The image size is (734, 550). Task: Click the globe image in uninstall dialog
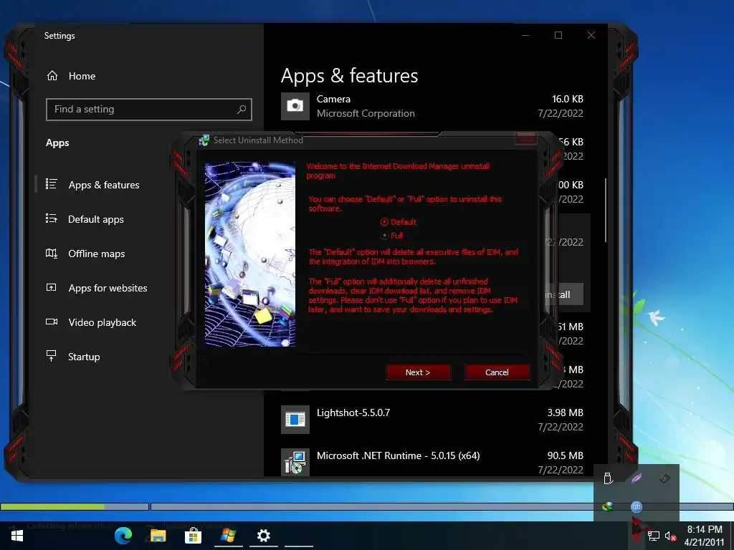[250, 254]
